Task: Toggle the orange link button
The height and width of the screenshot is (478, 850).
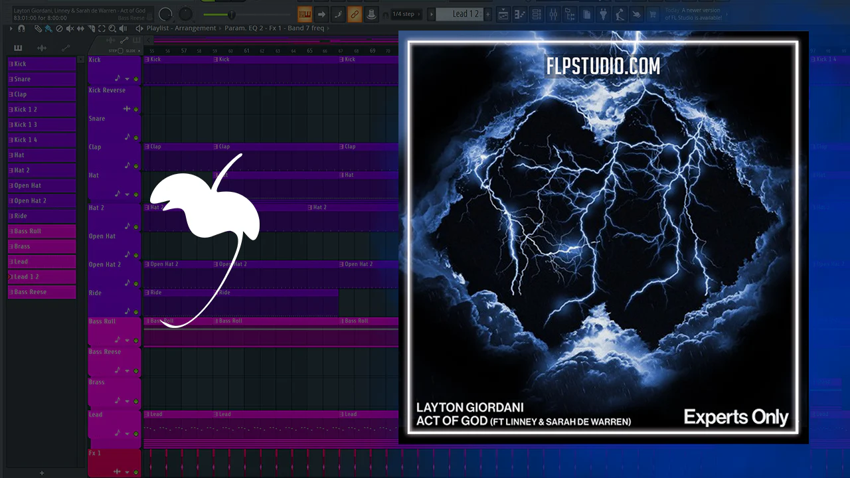Action: pyautogui.click(x=355, y=14)
